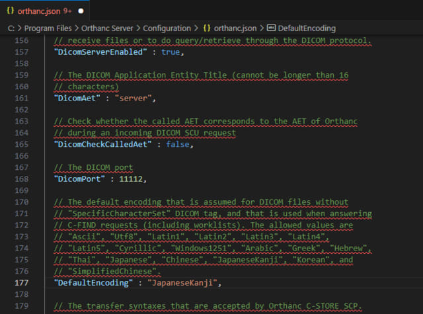Open the Orthanc Server breadcrumb folder
The width and height of the screenshot is (423, 314).
(105, 28)
